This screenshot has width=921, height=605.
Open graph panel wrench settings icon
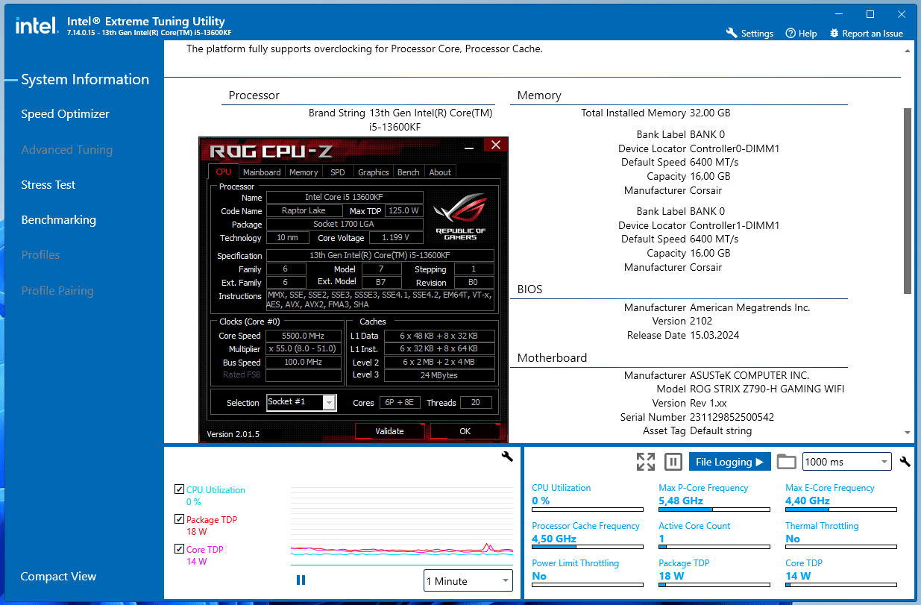coord(507,457)
